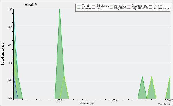Click the cyan Total legend line swatch
The image size is (173, 106).
[x=79, y=6]
